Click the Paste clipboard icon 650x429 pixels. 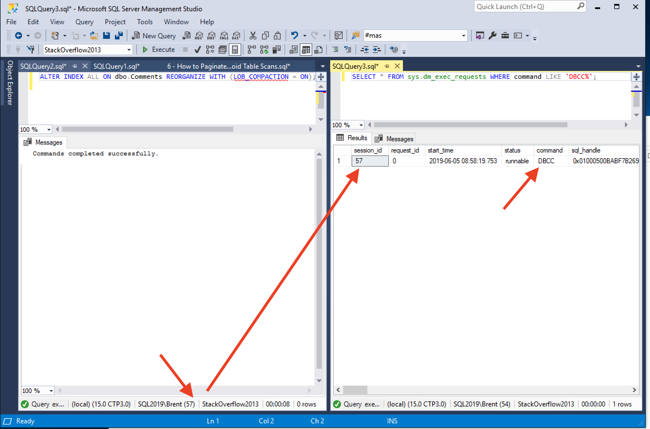coord(278,35)
